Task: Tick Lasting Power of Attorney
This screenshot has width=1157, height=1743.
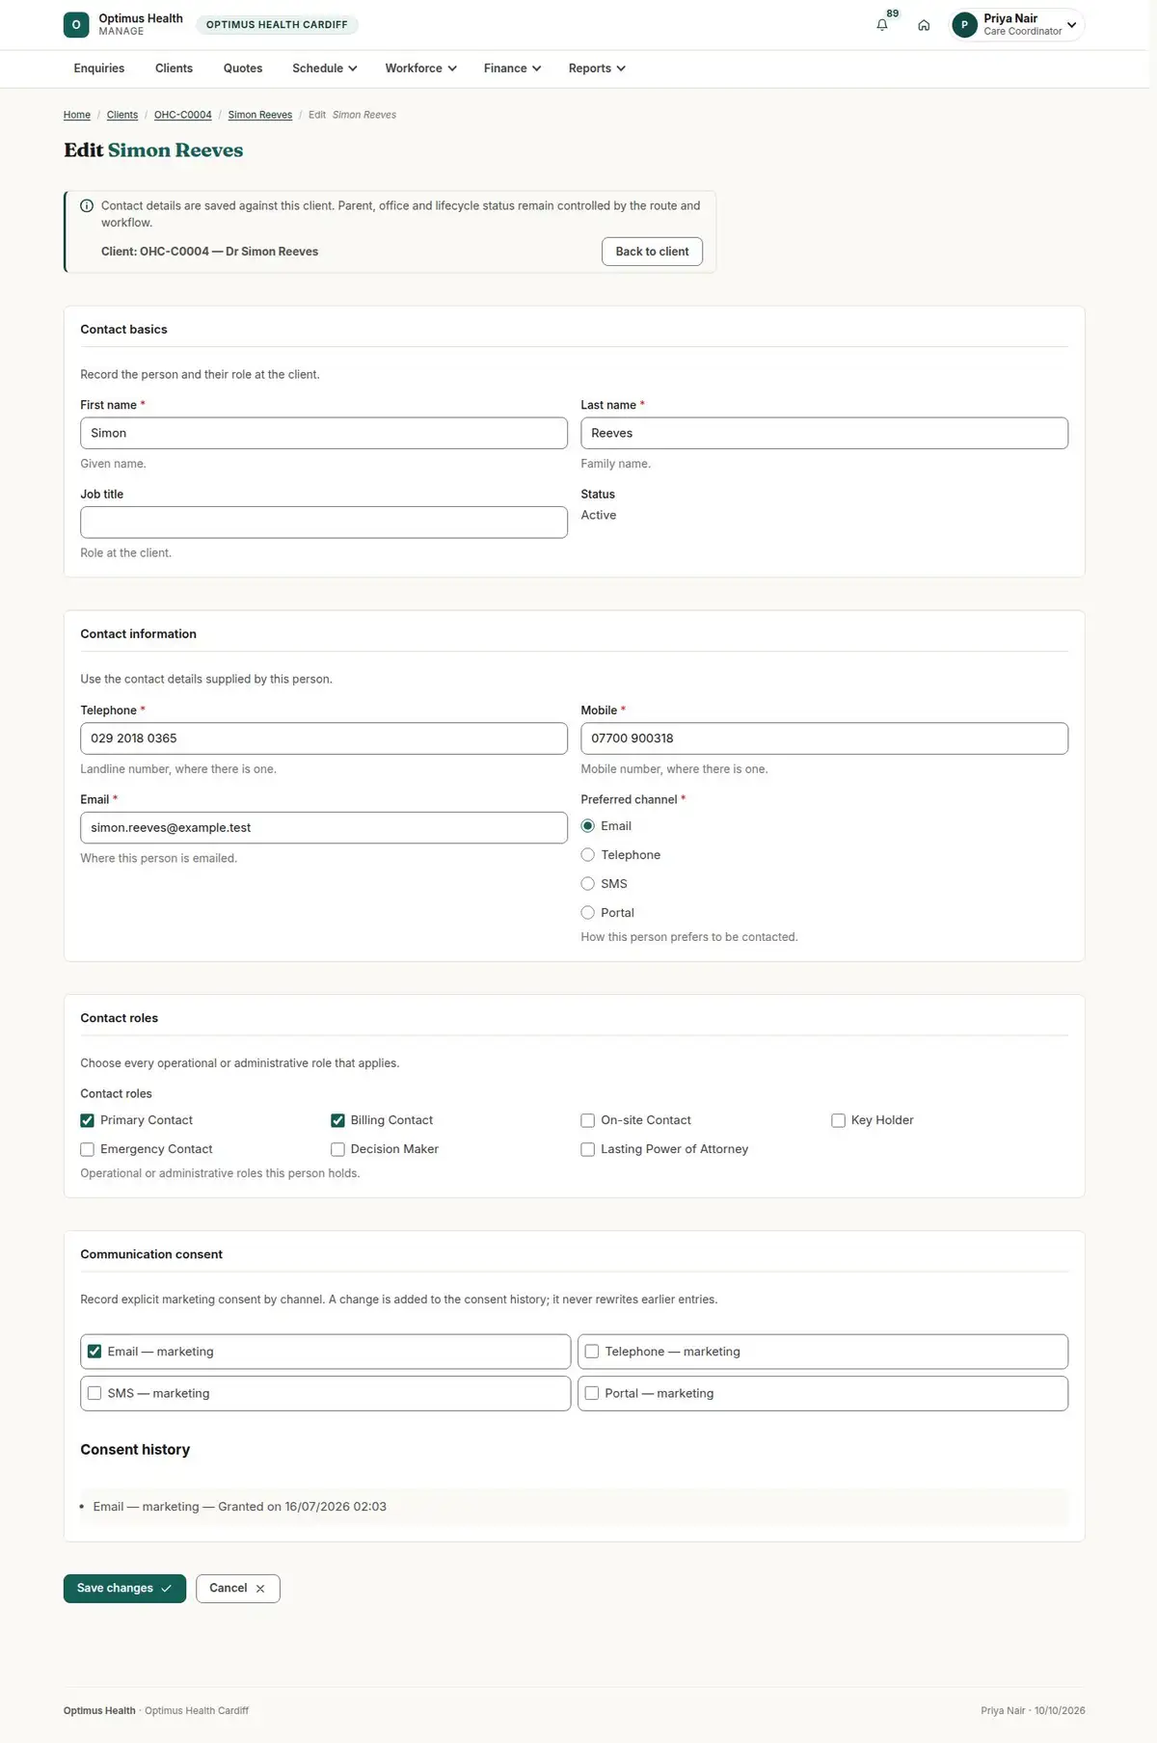Action: [588, 1149]
